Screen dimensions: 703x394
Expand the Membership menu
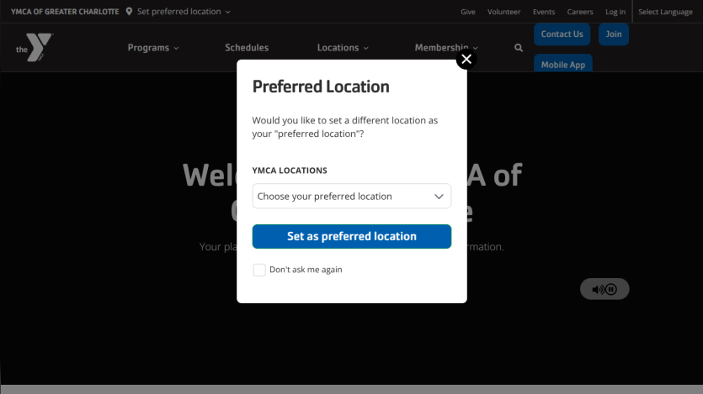(446, 48)
